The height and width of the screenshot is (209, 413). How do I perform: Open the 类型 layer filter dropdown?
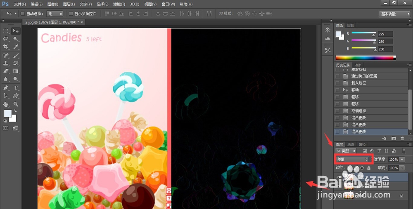[345, 151]
